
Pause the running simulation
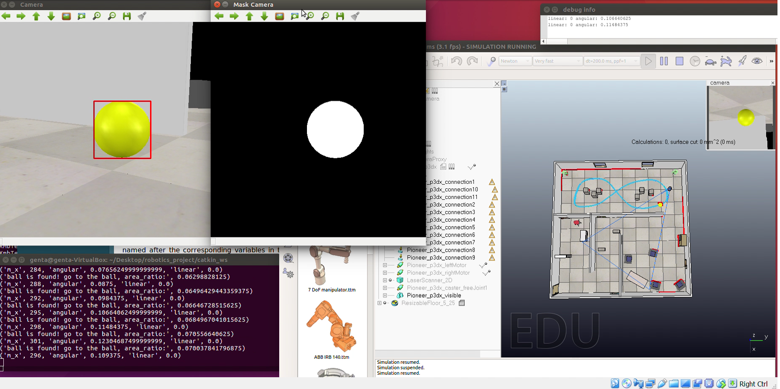click(664, 61)
